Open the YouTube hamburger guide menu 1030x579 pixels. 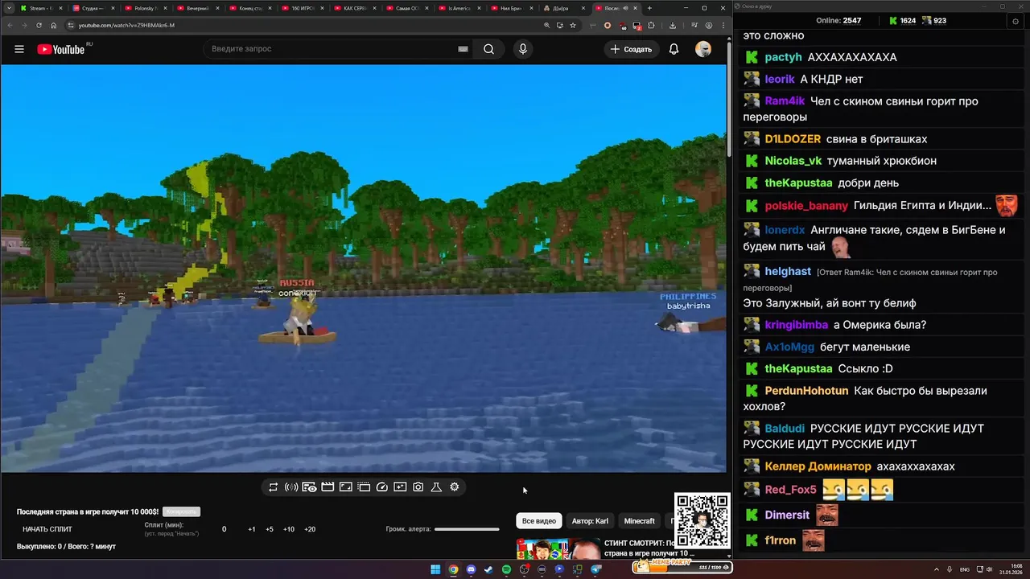click(x=19, y=49)
